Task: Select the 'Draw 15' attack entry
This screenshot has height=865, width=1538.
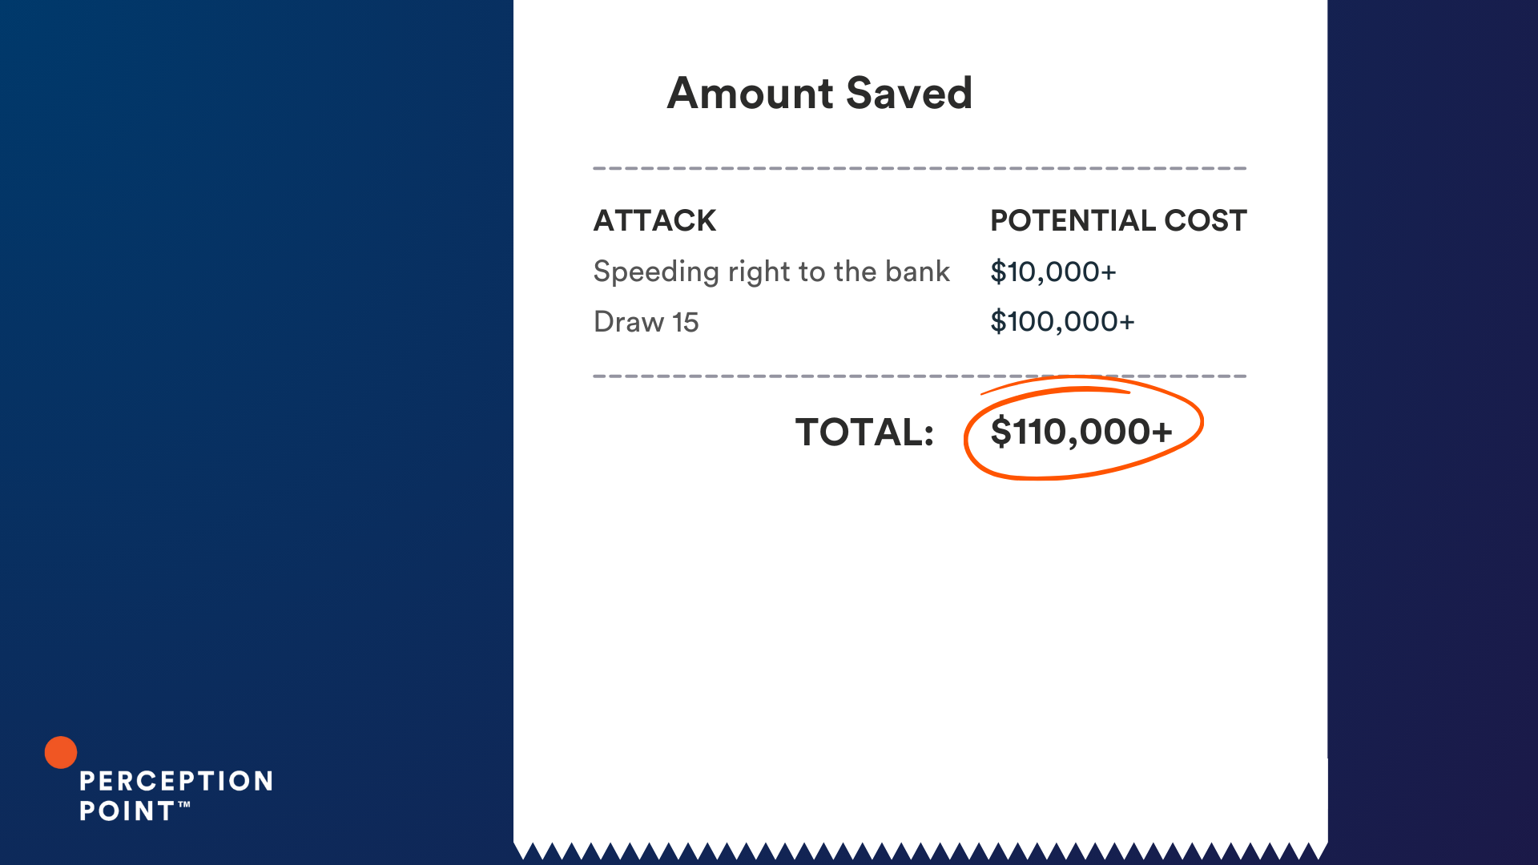Action: point(646,322)
